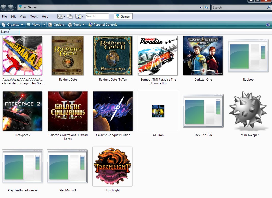The width and height of the screenshot is (272, 198).
Task: Click the overlapping windows toolbar icon
Action: coord(70,16)
